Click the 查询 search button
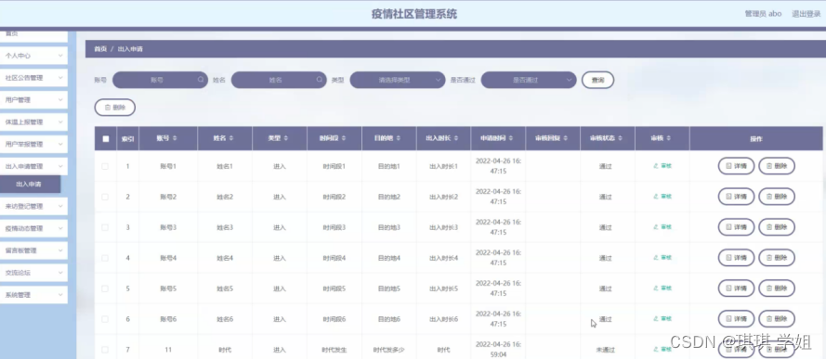Screen dimensions: 826x359 coord(597,80)
